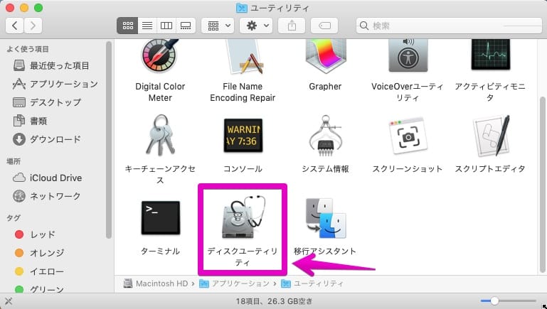Open VoiceOverユーティリティ icon
The width and height of the screenshot is (547, 309).
(x=408, y=55)
